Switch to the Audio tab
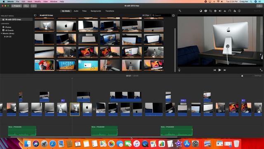 [76, 11]
